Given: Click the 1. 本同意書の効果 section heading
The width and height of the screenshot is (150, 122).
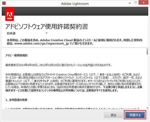Looking at the screenshot, I should [16, 100].
